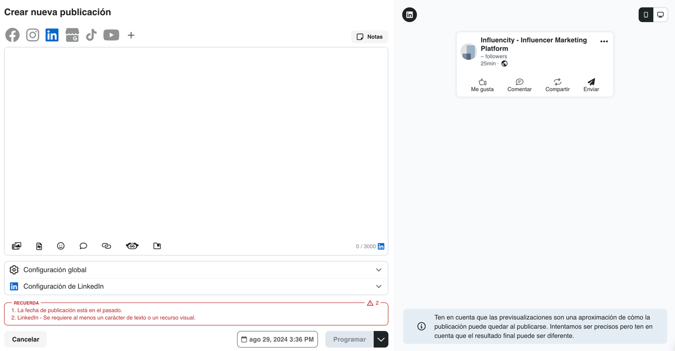Select the Instagram channel icon
Screen dimensions: 675x351
click(32, 35)
